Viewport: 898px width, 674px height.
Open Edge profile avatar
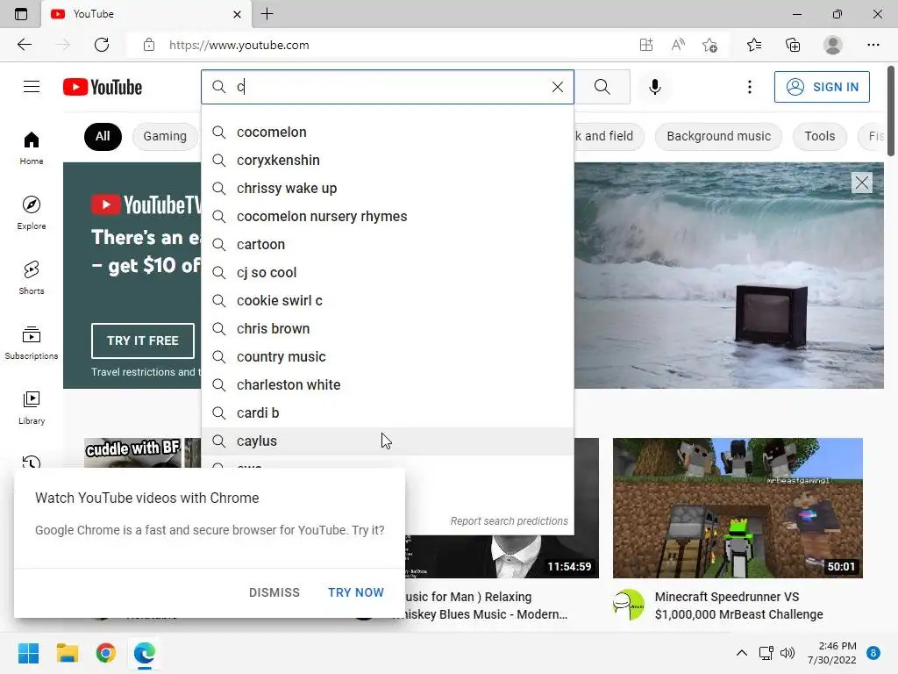tap(832, 45)
